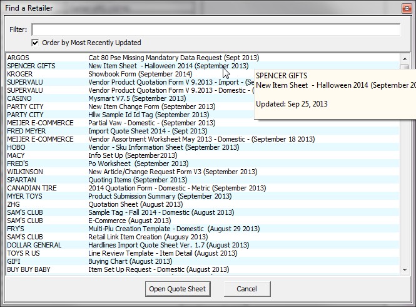Select SUPERVALU Vendor Product Quotation Import row
The height and width of the screenshot is (307, 416).
click(203, 82)
